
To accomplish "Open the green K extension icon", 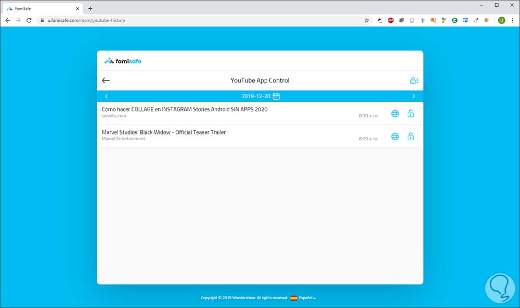I will point(454,21).
